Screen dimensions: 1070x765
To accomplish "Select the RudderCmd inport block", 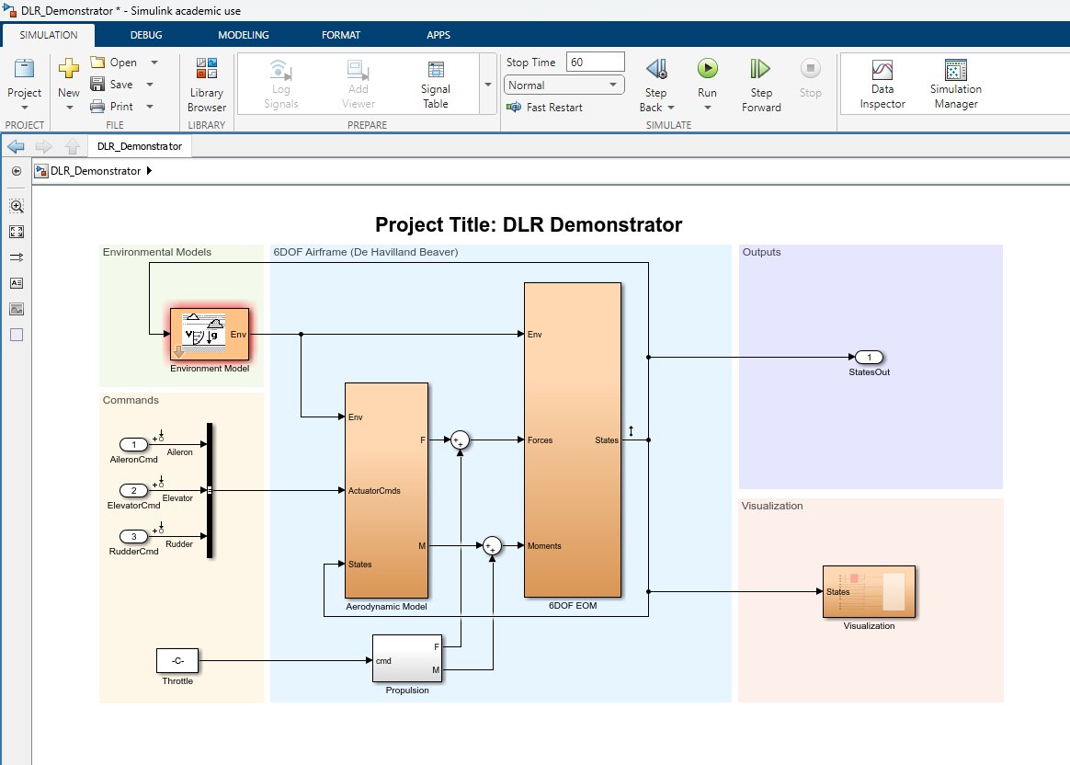I will (134, 536).
